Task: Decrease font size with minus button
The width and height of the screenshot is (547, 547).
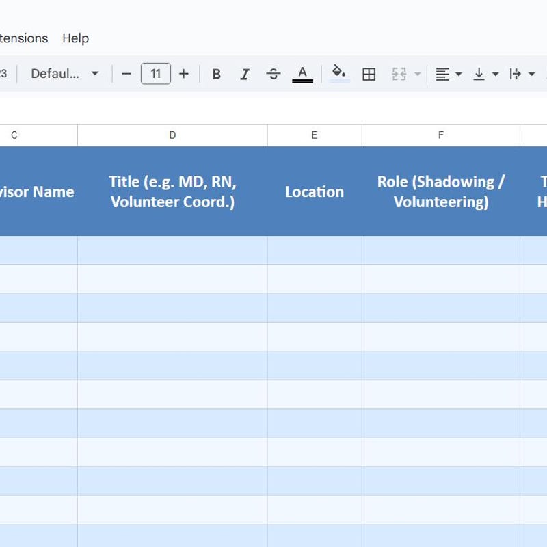Action: (126, 74)
